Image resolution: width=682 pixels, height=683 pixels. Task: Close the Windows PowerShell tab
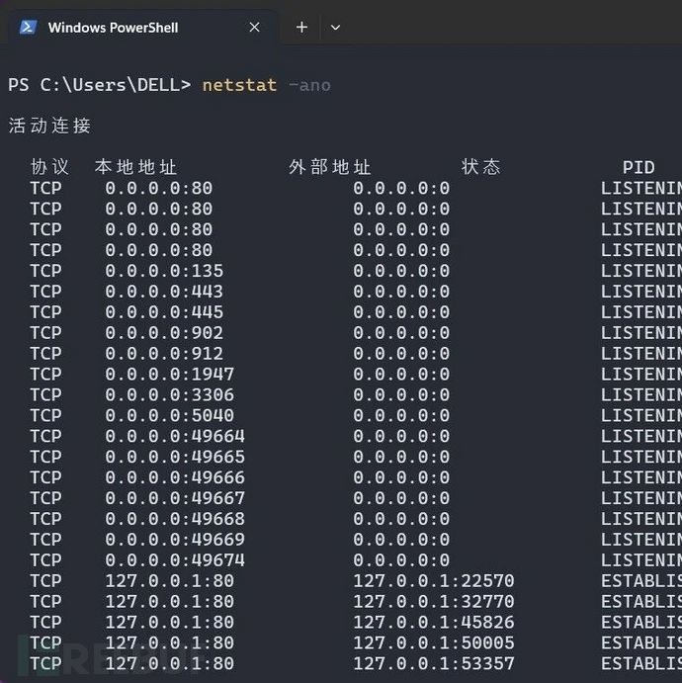[255, 28]
